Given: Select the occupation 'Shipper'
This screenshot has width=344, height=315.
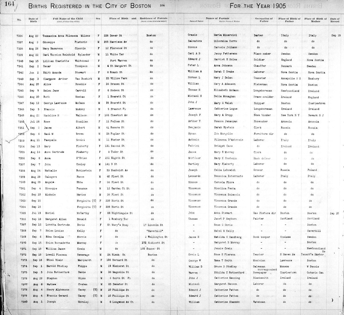Looking at the screenshot, I should point(259,103).
